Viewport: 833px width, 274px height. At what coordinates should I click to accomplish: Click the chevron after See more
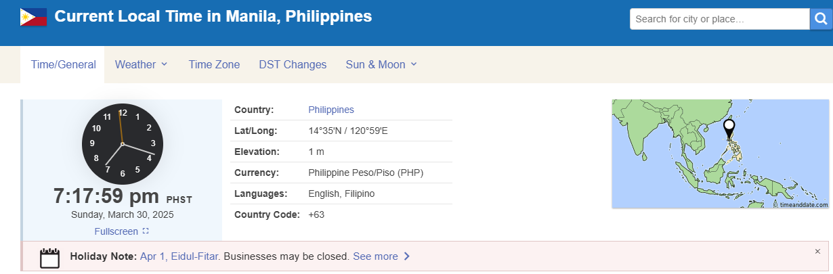pyautogui.click(x=406, y=256)
